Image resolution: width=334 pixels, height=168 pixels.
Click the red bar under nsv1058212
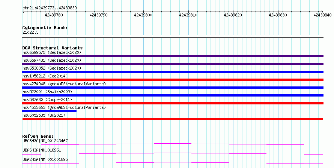pos(173,80)
